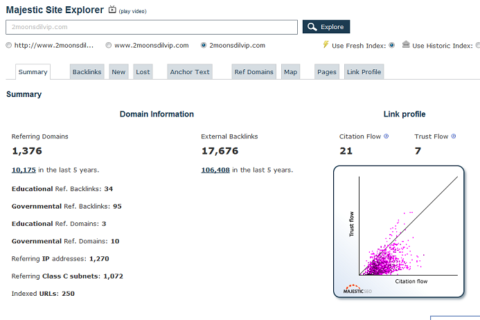Click Governmental Ref. Backlinks: 95 line
480x320 pixels.
(x=66, y=206)
